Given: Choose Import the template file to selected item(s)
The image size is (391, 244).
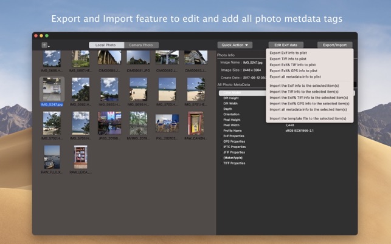Looking at the screenshot, I should [x=308, y=118].
